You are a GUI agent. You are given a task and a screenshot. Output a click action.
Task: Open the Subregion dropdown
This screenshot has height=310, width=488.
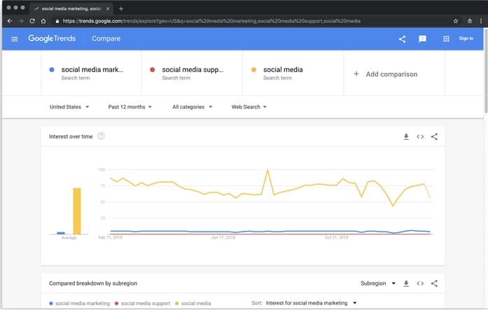pos(378,283)
